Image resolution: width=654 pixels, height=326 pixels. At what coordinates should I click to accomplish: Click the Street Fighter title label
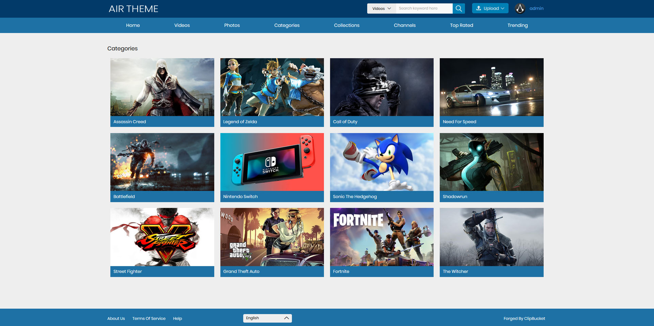coord(127,272)
